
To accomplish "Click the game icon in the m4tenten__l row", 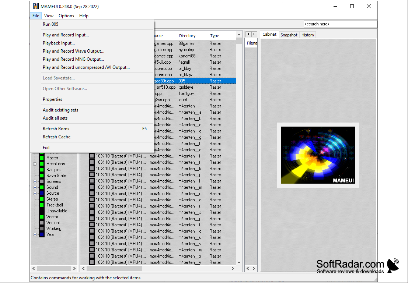I will 92,181.
